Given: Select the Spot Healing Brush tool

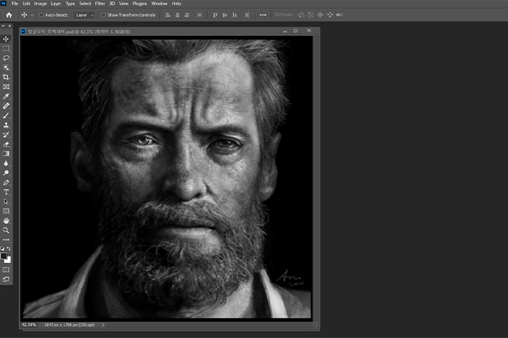Looking at the screenshot, I should pos(6,106).
